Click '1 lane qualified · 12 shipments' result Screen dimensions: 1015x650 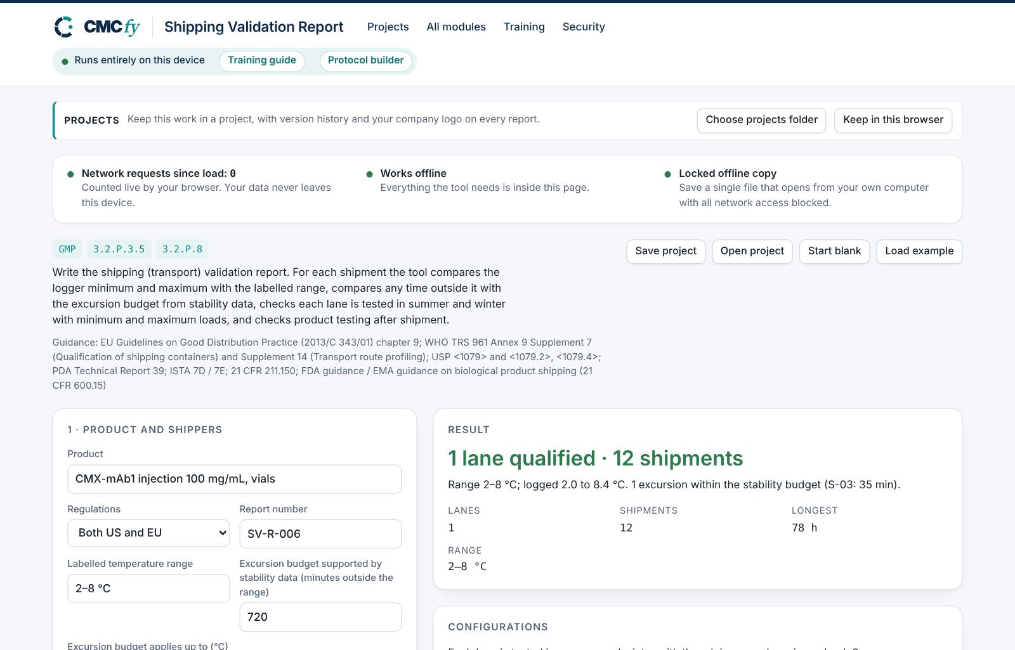(596, 458)
